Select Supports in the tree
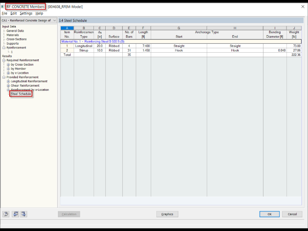This screenshot has width=308, height=231. pos(13,43)
